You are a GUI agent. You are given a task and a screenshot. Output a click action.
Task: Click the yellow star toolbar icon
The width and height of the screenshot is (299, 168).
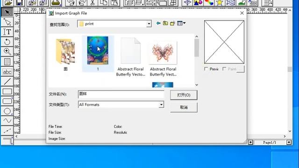[220, 3]
